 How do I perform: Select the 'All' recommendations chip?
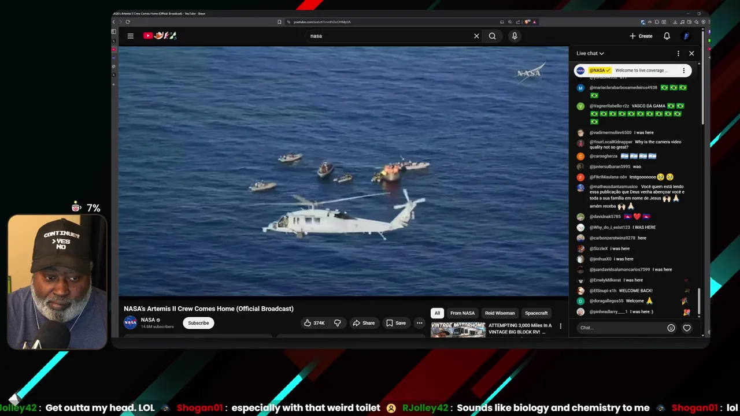[x=437, y=313]
